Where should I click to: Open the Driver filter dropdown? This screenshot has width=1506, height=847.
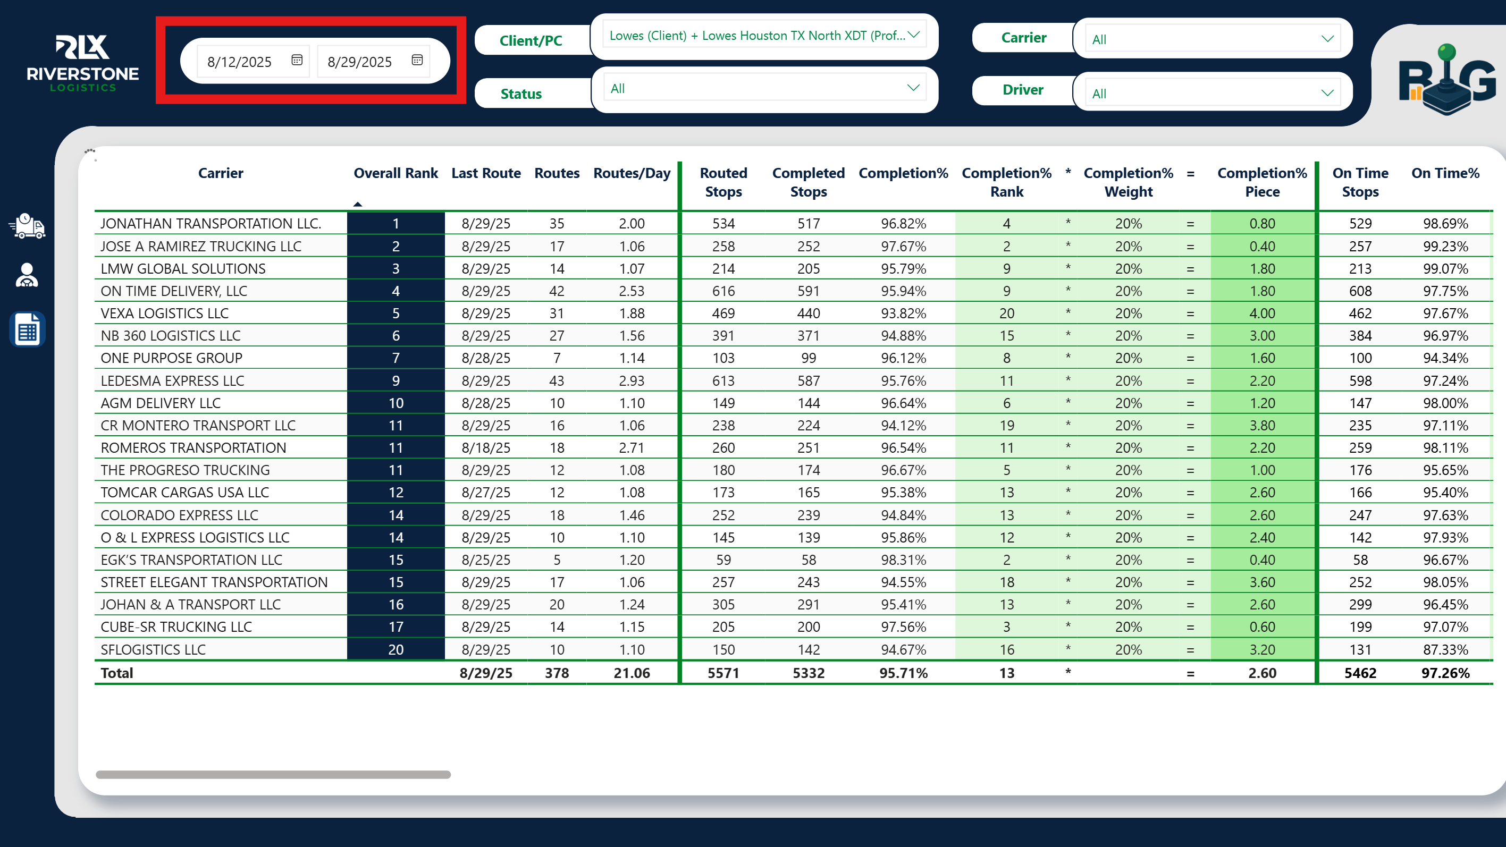point(1327,93)
